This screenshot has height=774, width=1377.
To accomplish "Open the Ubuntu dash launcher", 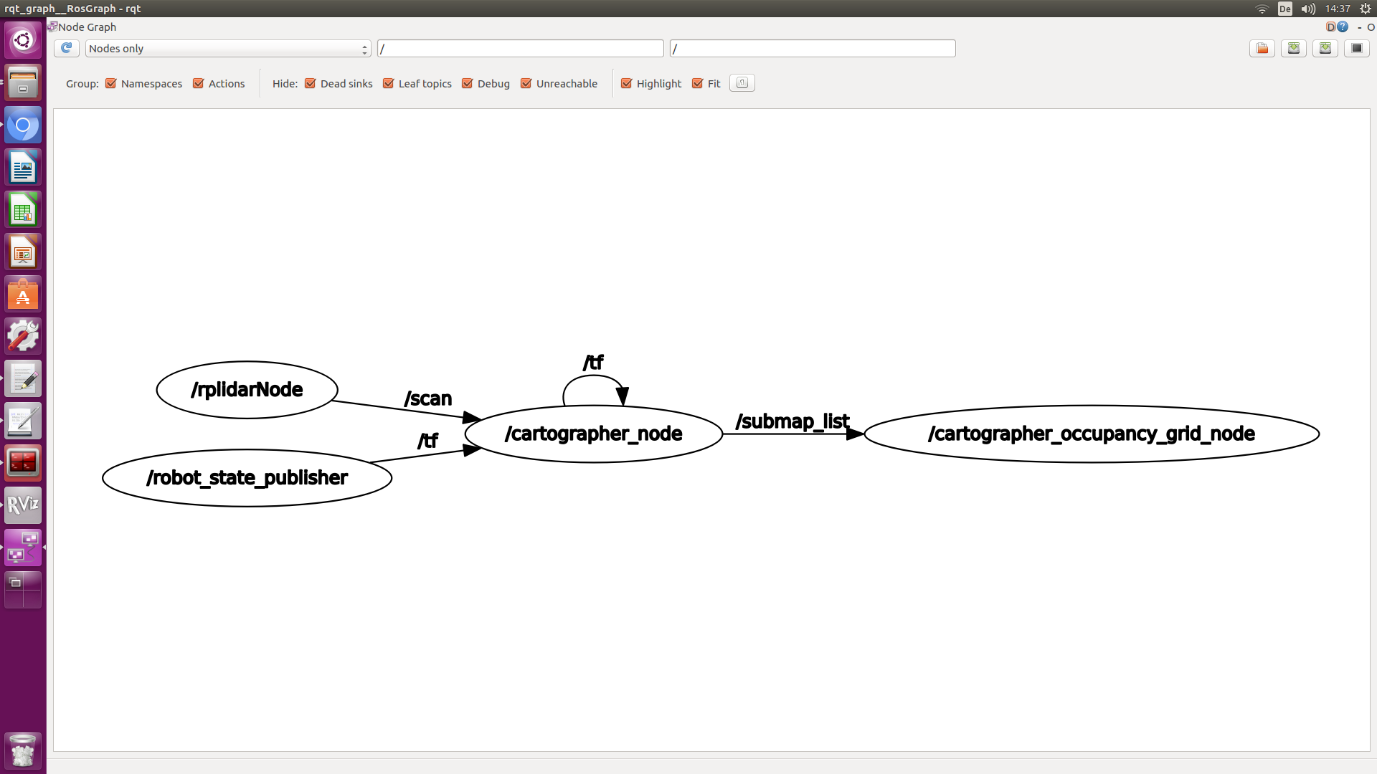I will [23, 39].
